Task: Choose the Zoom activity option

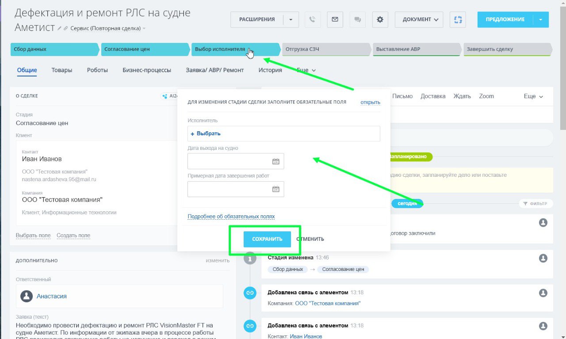Action: pyautogui.click(x=486, y=96)
